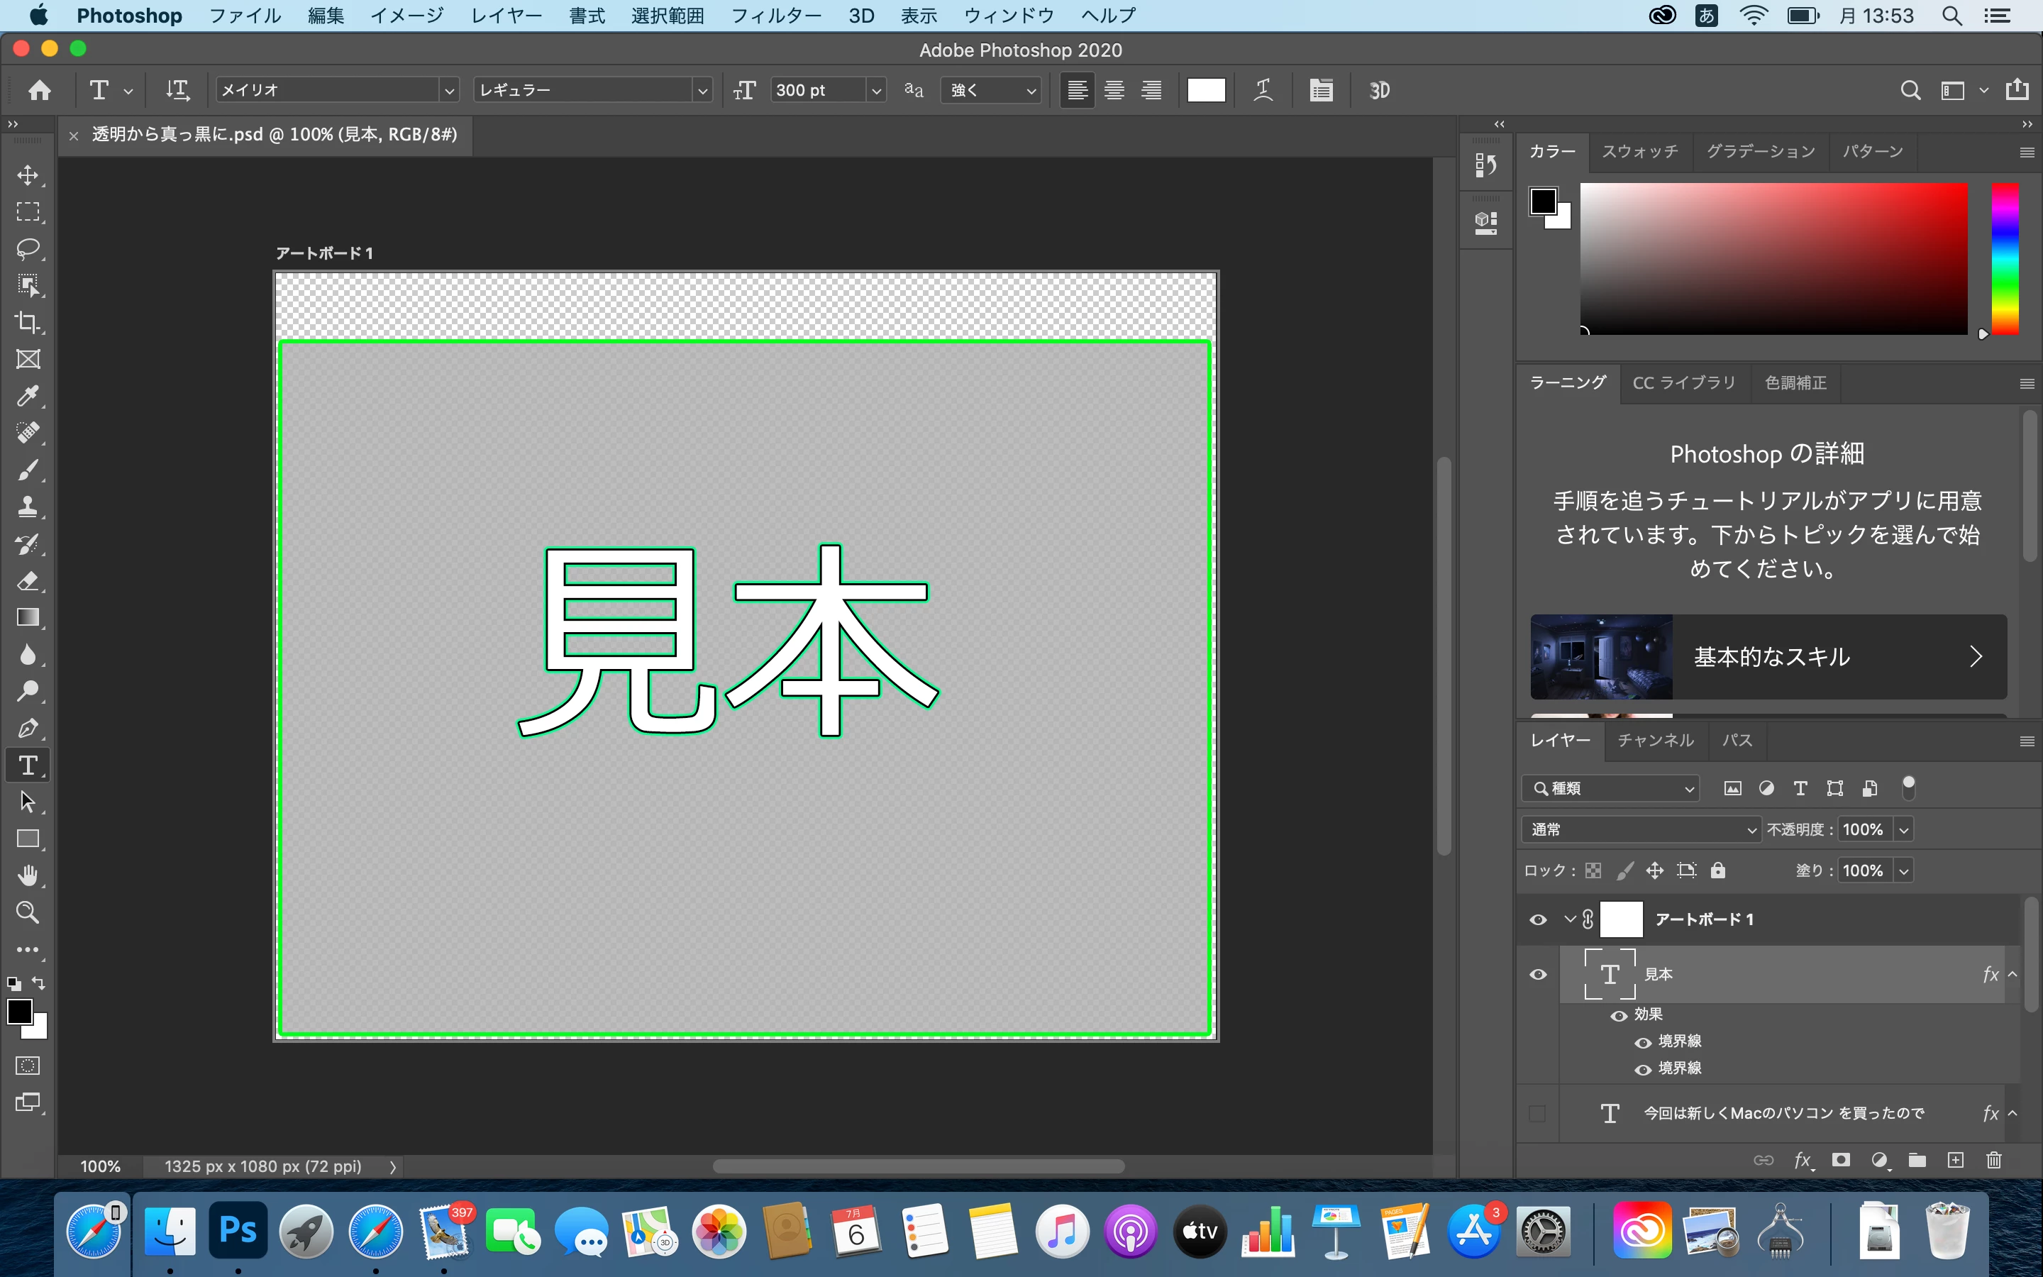Switch to the チャンネル tab

coord(1655,740)
